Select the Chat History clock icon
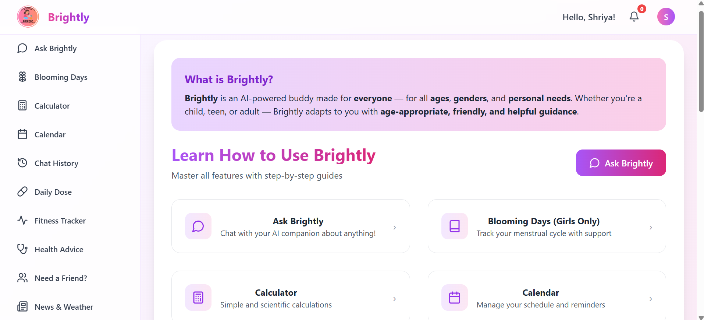 [22, 163]
